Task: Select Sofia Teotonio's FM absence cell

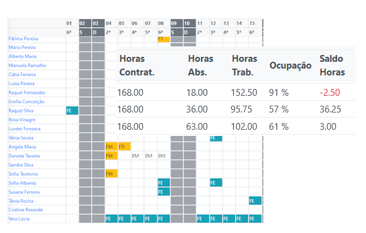Action: (111, 174)
